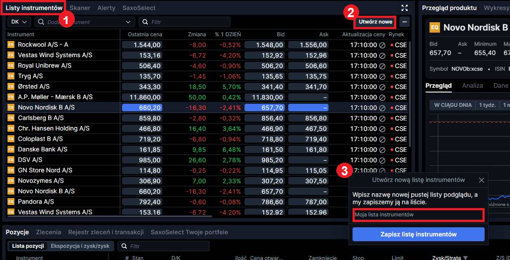Sort by Zysk/Strata column arrow

465,258
